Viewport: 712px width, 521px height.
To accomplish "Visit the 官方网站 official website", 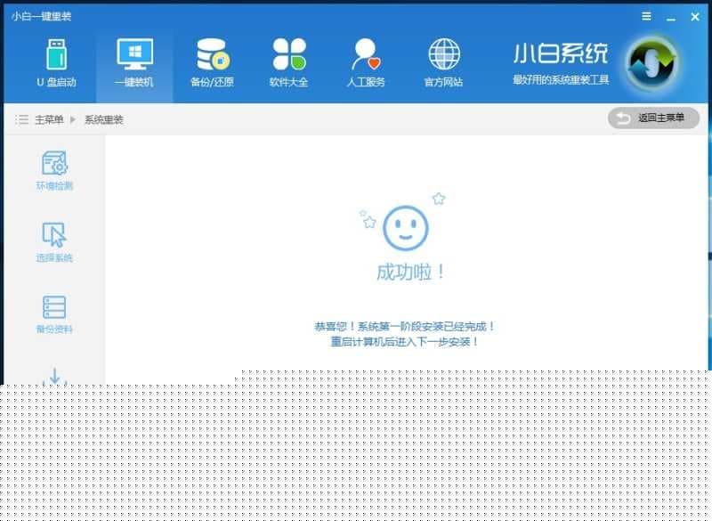I will tap(443, 62).
